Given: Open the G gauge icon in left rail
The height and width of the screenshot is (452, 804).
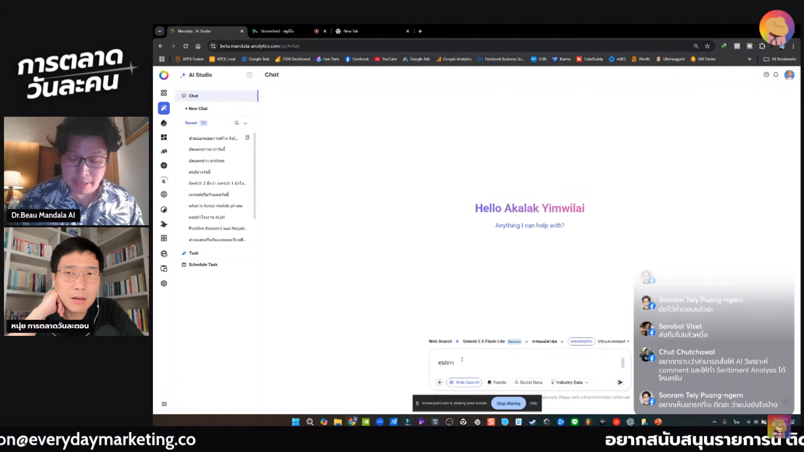Looking at the screenshot, I should click(164, 180).
